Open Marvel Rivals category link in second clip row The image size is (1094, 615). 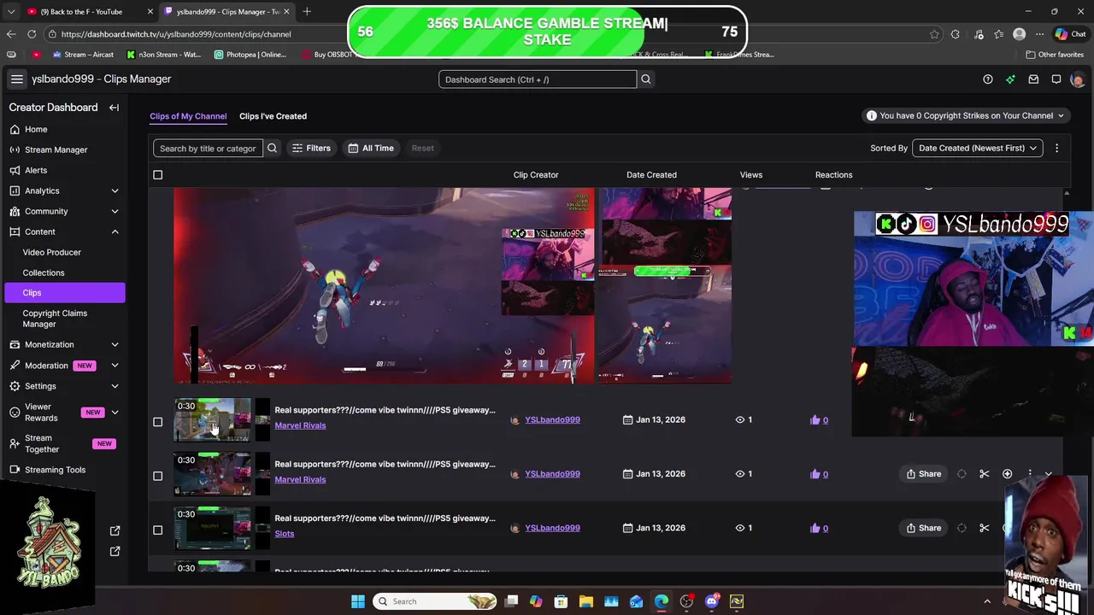[300, 479]
